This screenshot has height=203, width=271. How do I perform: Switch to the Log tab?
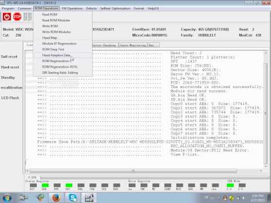[x=29, y=45]
